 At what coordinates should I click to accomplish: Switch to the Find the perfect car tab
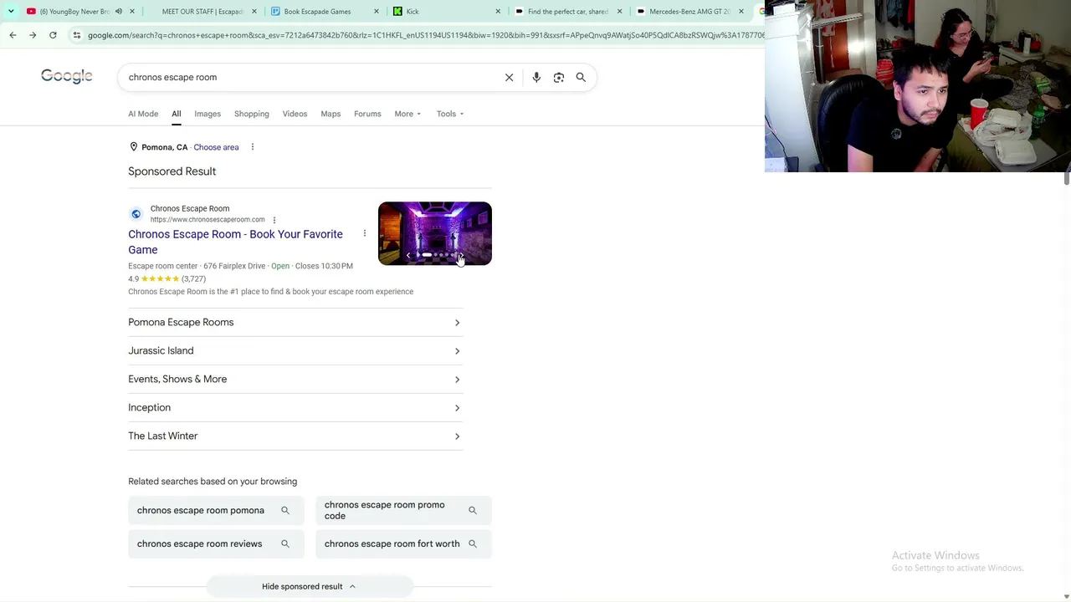pos(567,12)
